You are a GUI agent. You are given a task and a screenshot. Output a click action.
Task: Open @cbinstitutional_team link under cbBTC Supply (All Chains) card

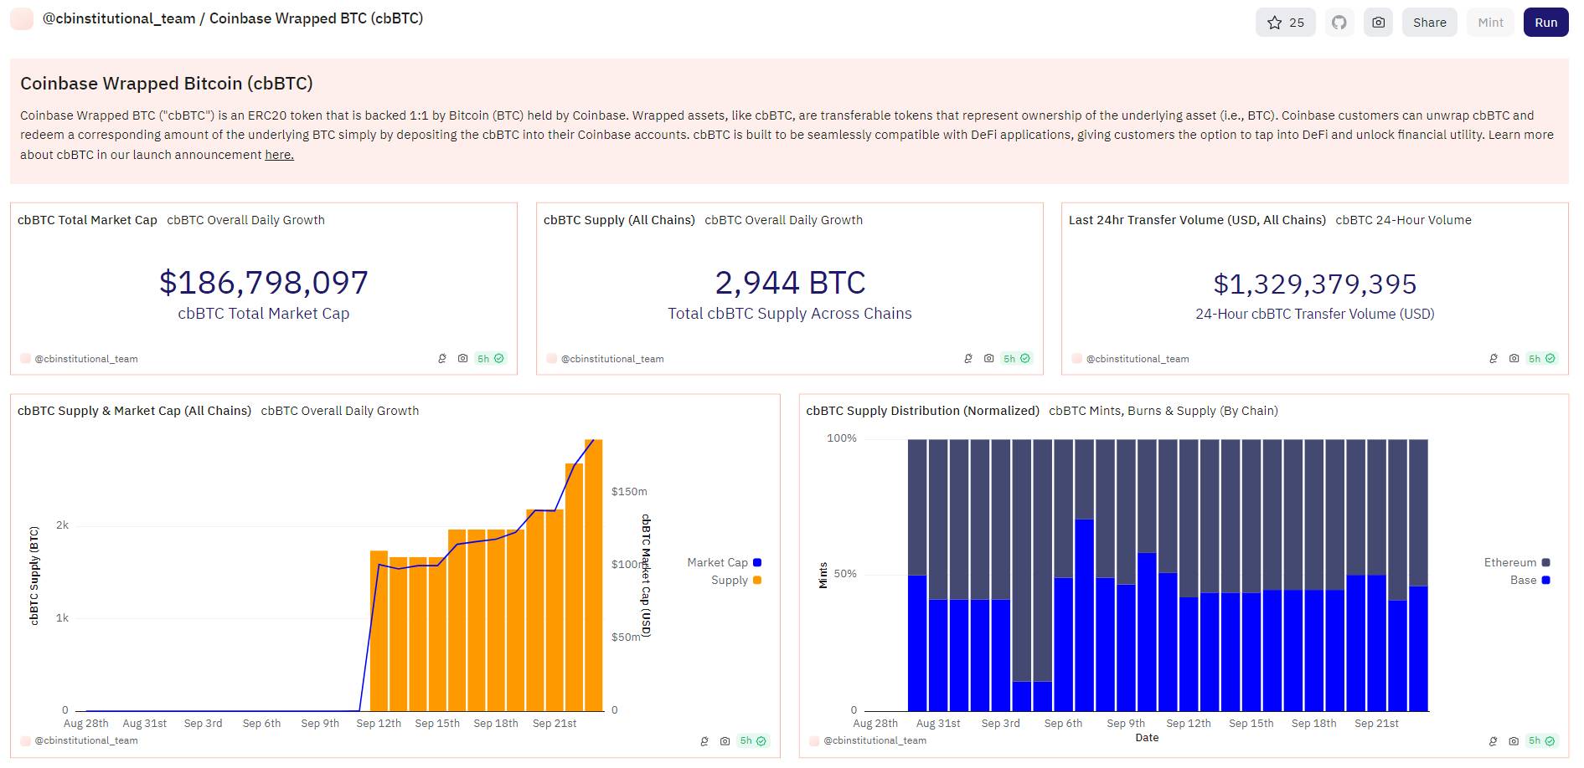point(611,359)
